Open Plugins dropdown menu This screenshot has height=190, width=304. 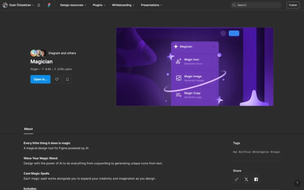[99, 5]
